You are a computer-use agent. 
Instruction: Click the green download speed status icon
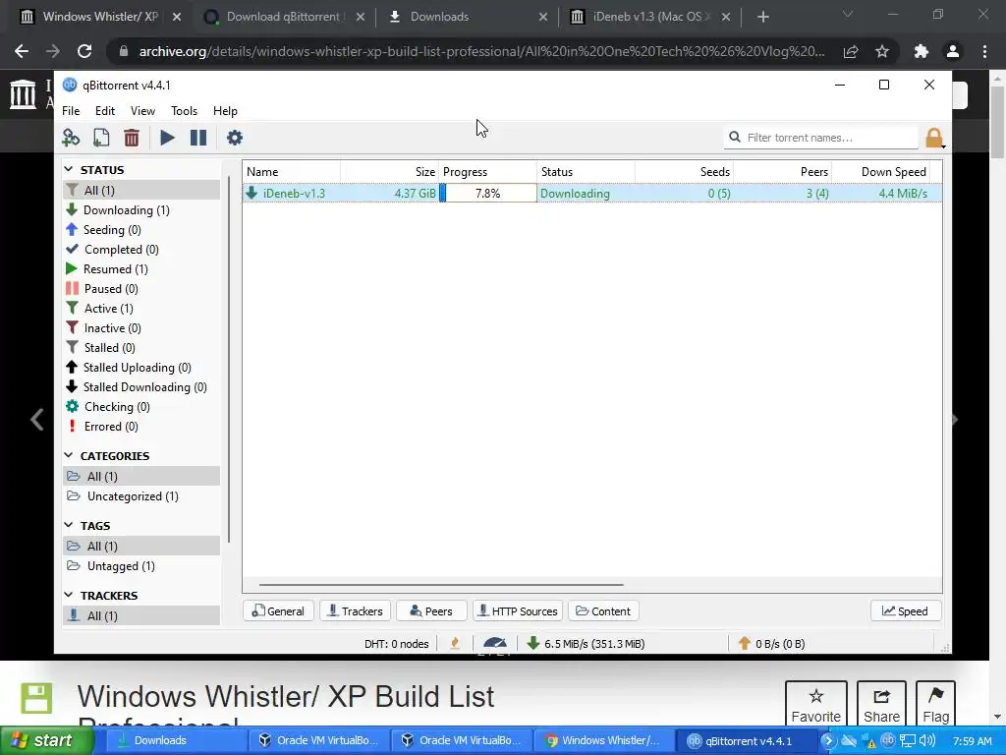click(532, 643)
